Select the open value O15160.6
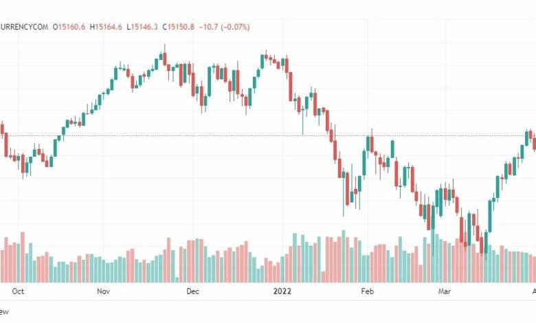Screen dimensions: 536x323 [x=69, y=27]
